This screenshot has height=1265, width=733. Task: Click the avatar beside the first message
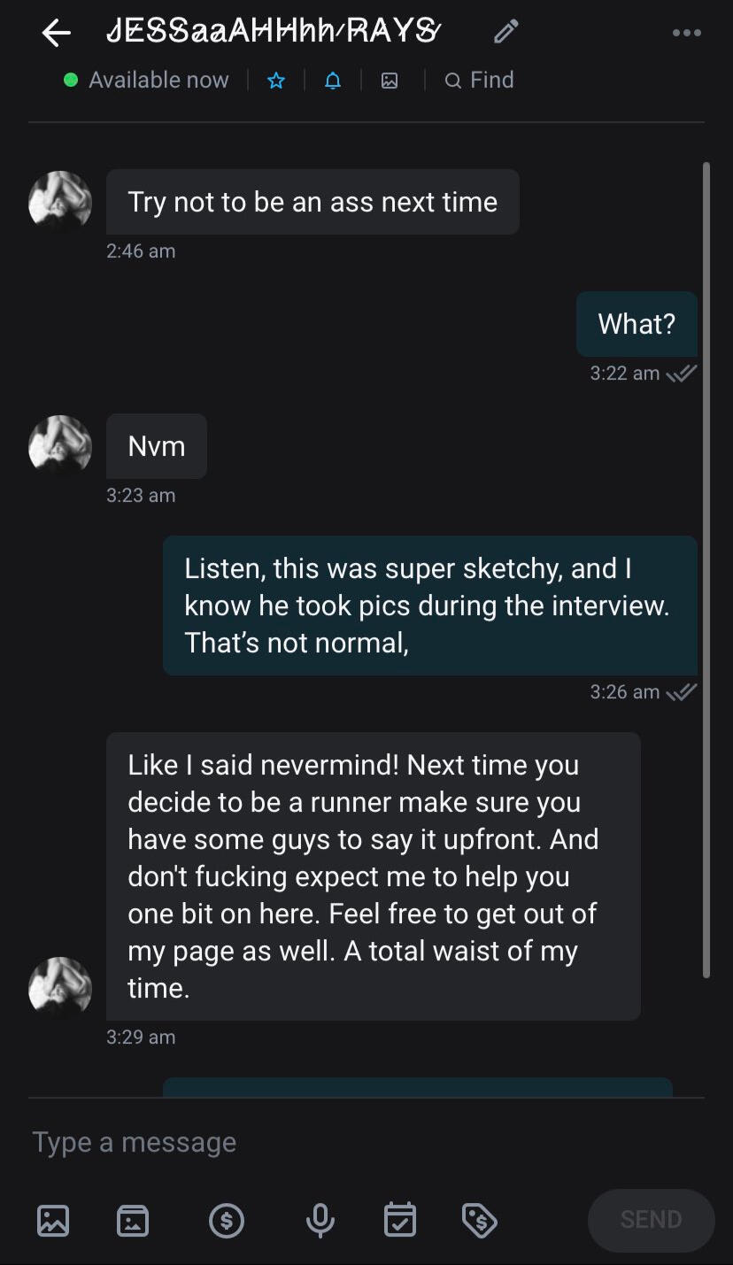pyautogui.click(x=60, y=202)
